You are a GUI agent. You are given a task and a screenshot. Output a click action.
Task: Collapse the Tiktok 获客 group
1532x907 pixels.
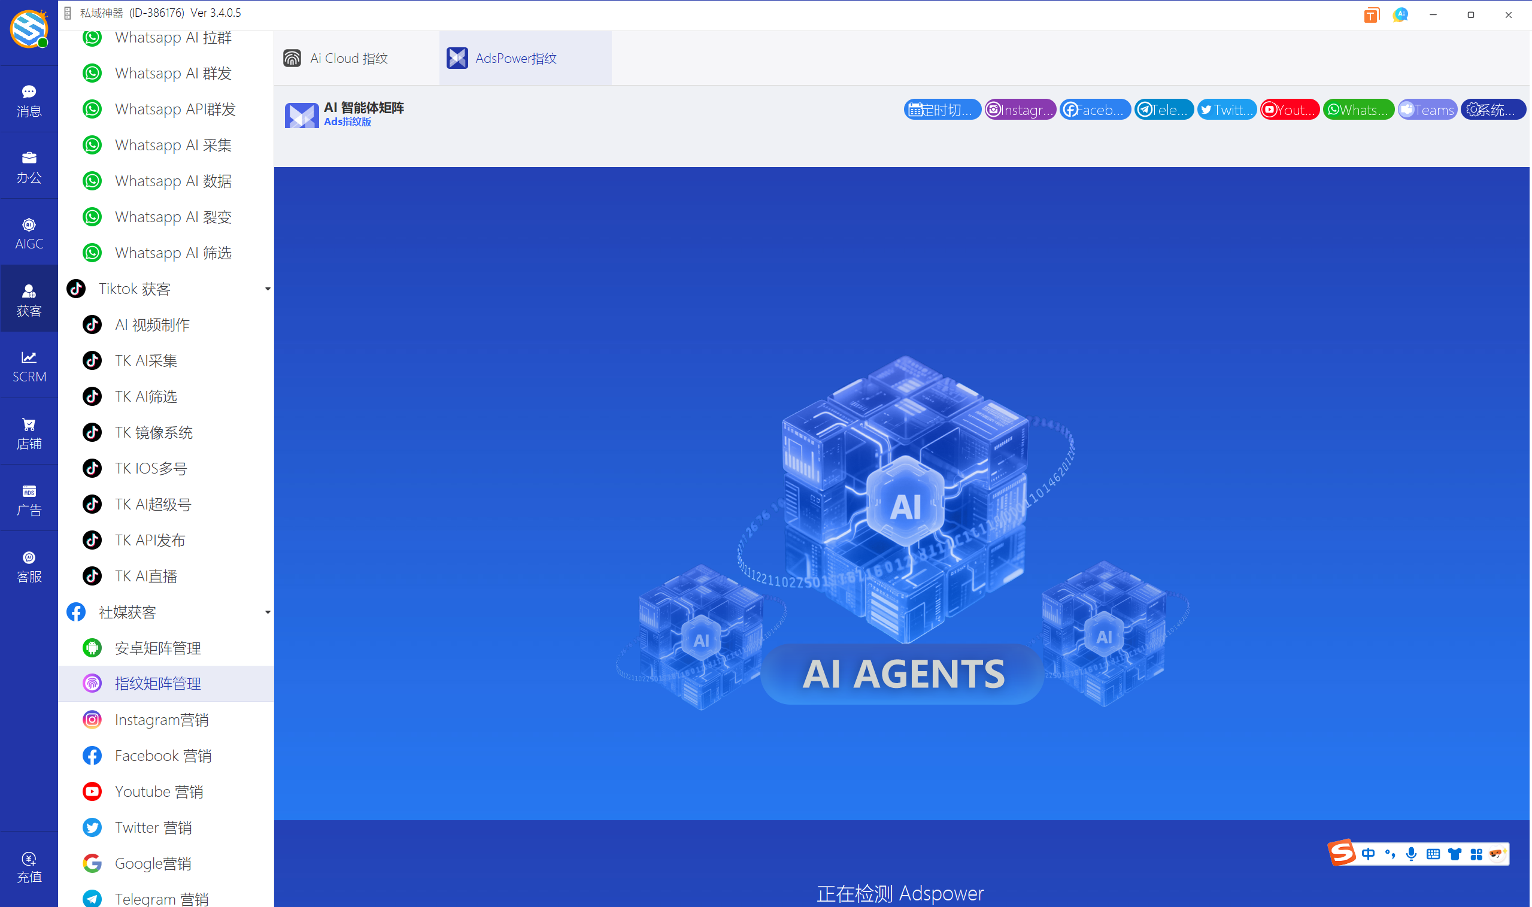pos(267,289)
